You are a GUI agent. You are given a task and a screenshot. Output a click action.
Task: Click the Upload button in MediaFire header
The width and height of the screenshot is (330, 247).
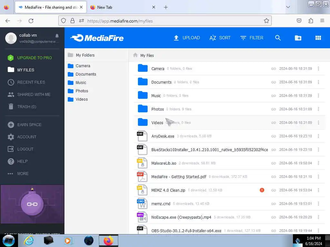187,38
